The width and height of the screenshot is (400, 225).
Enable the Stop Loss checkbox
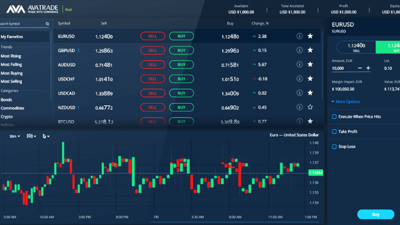click(334, 147)
